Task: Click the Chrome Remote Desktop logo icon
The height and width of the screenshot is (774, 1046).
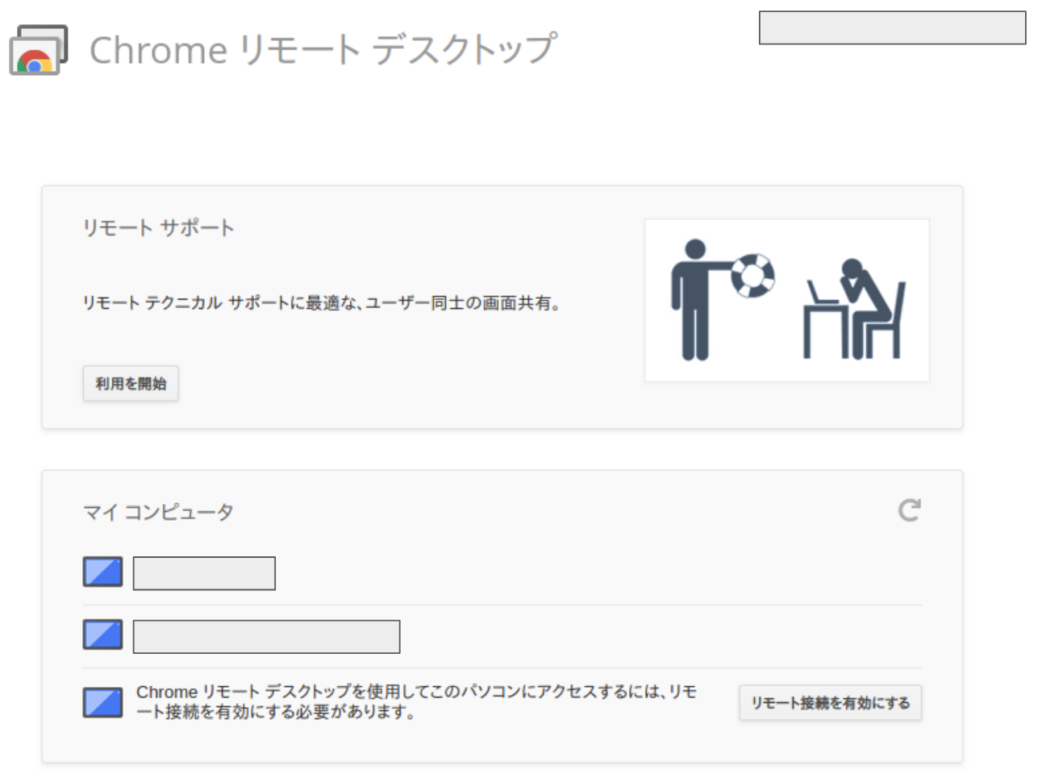Action: click(38, 50)
